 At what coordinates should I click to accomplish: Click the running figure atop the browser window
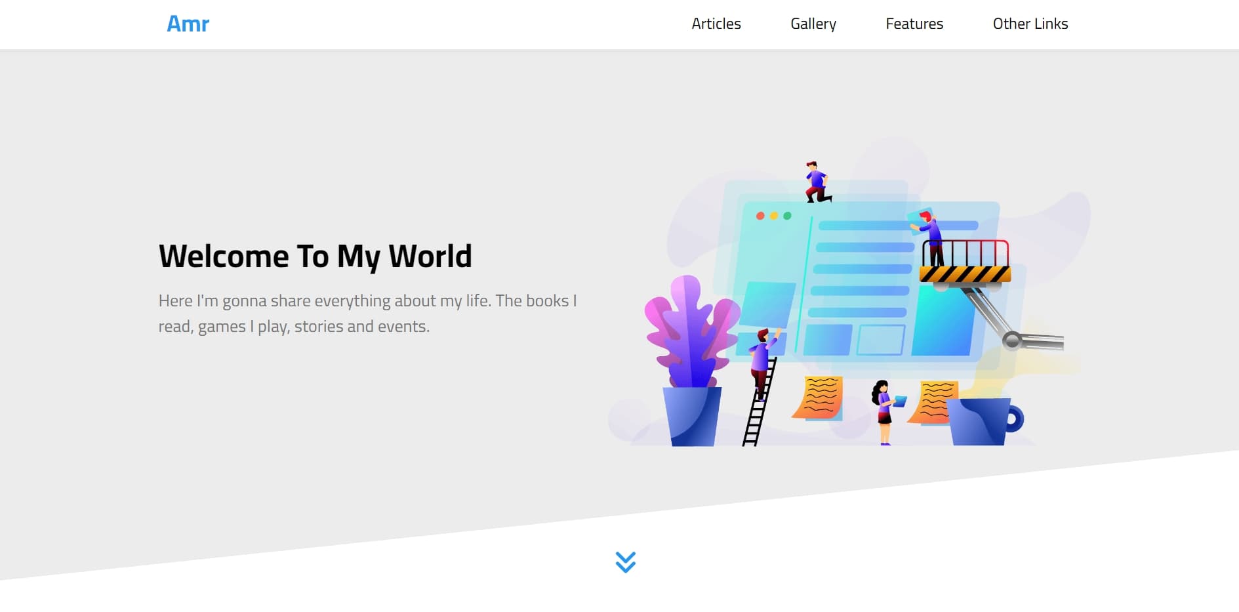815,180
